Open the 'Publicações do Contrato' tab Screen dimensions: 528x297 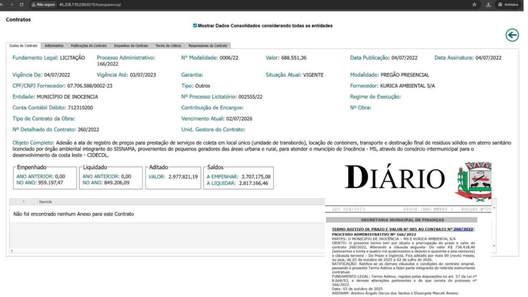[88, 45]
